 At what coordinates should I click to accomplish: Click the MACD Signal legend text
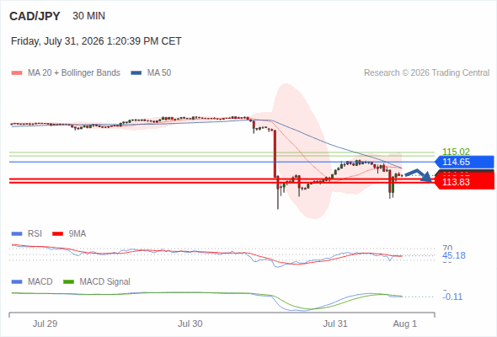[x=104, y=282]
